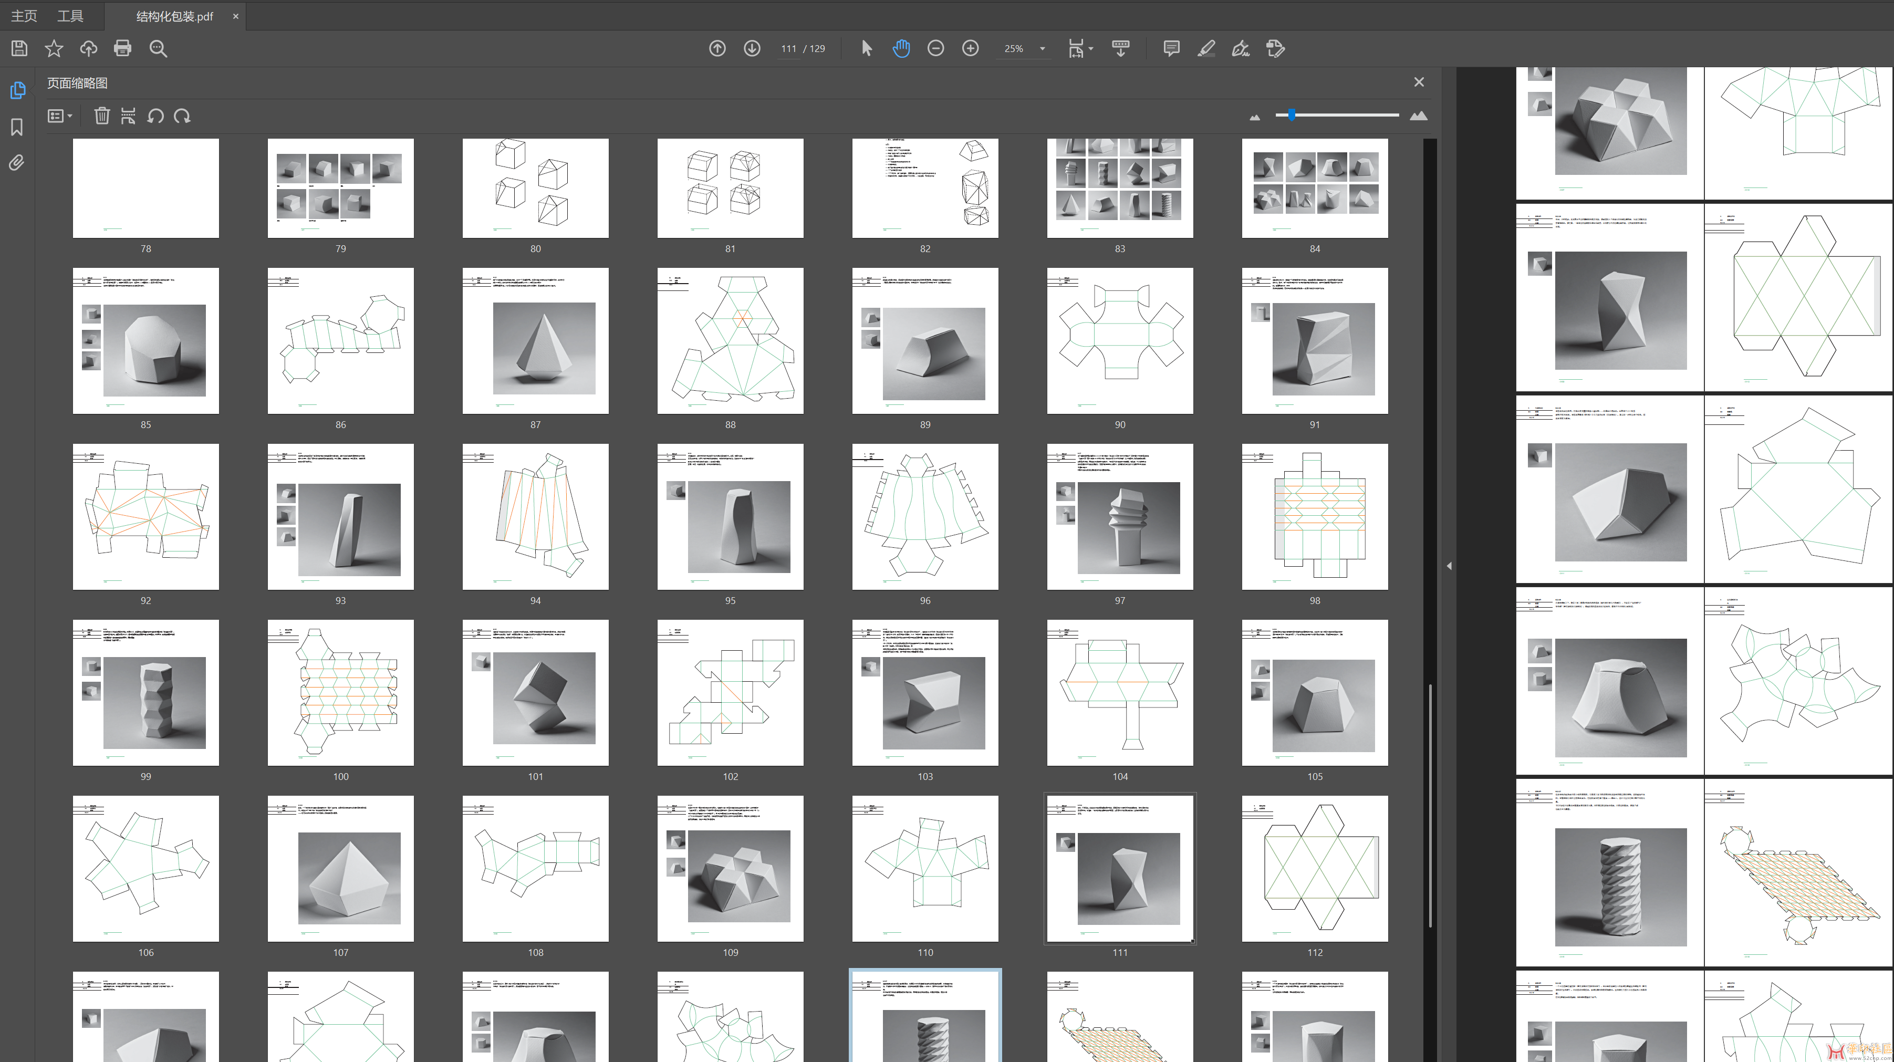Collapse the navigation pane with the left arrow

1449,566
